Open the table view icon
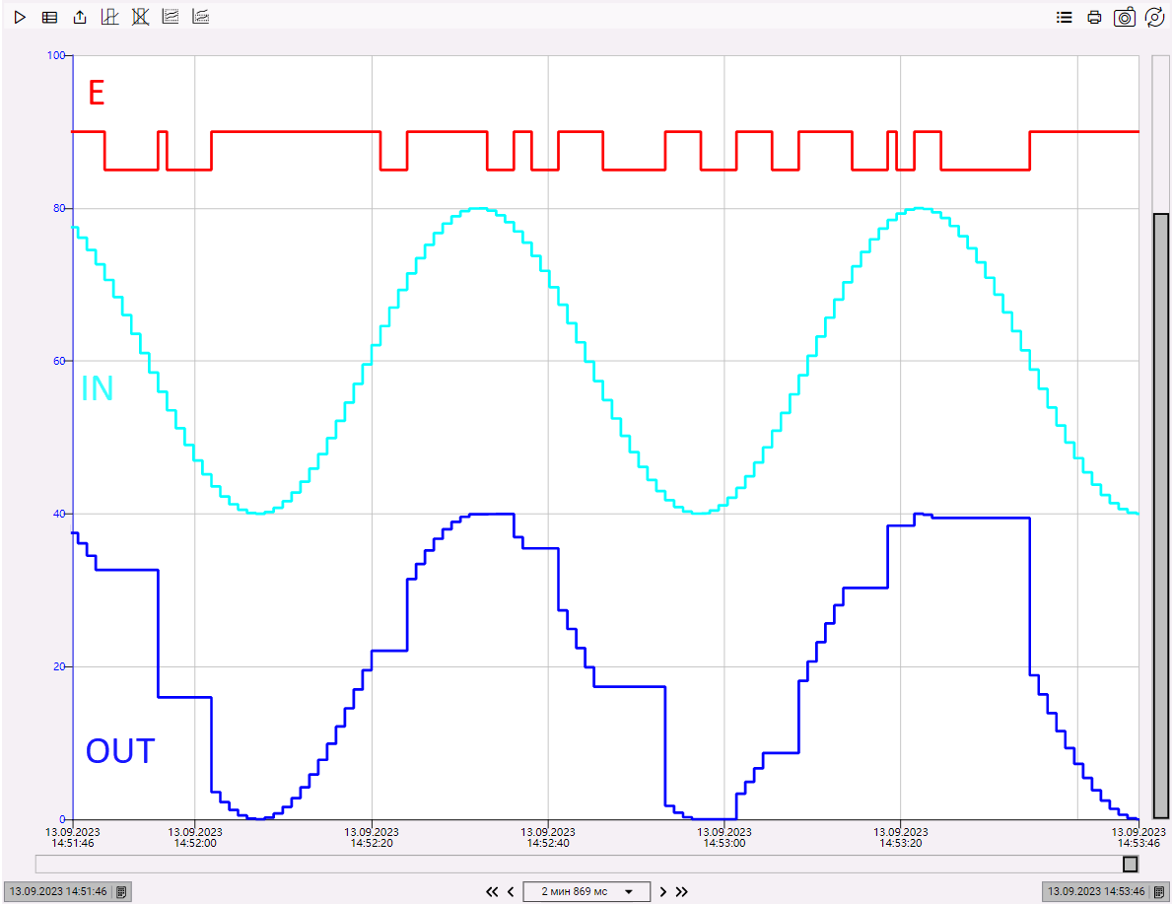This screenshot has width=1172, height=904. coord(49,17)
